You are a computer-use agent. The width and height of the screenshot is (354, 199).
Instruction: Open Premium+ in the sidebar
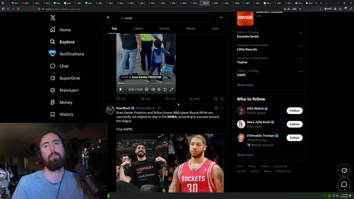pos(64,90)
